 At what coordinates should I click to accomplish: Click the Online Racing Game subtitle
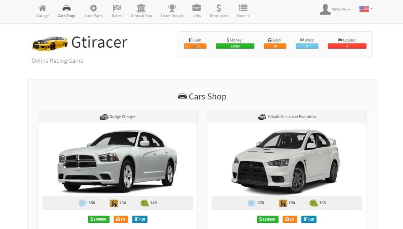tap(58, 61)
